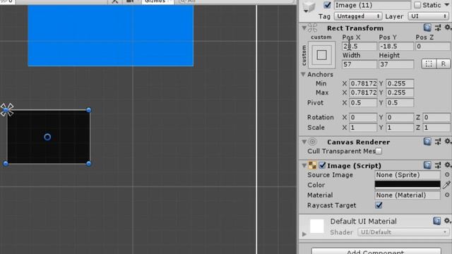
Task: Open Rect Transform gear menu
Action: pyautogui.click(x=447, y=28)
